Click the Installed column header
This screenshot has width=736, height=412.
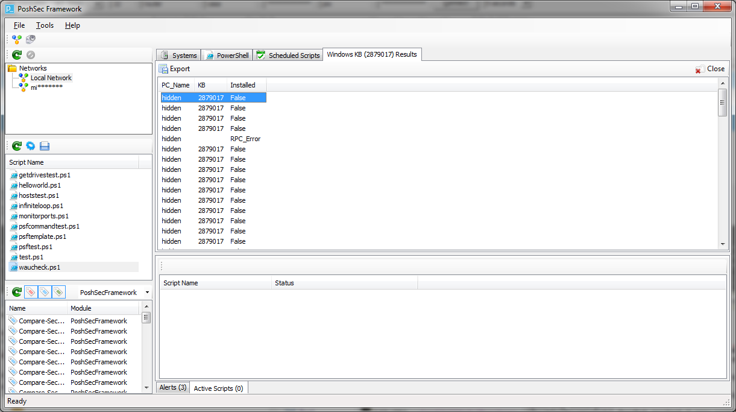point(247,85)
